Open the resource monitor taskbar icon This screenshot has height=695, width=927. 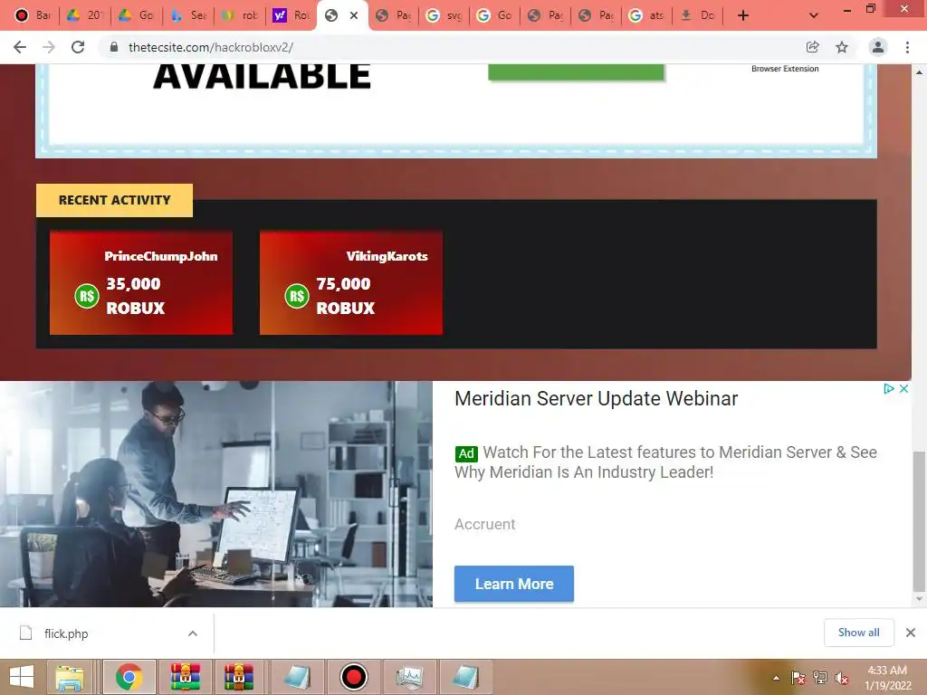[x=410, y=677]
